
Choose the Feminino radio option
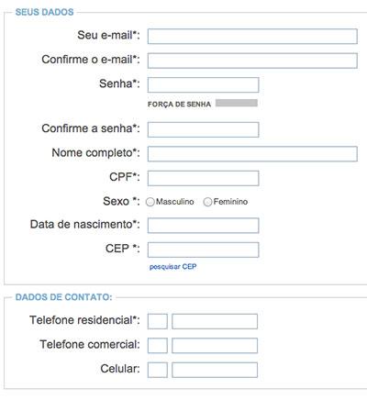207,202
